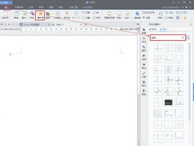Open the material library star icon
The height and width of the screenshot is (146, 194).
pyautogui.click(x=41, y=14)
